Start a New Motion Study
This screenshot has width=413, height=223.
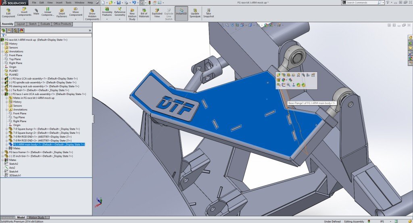[132, 14]
